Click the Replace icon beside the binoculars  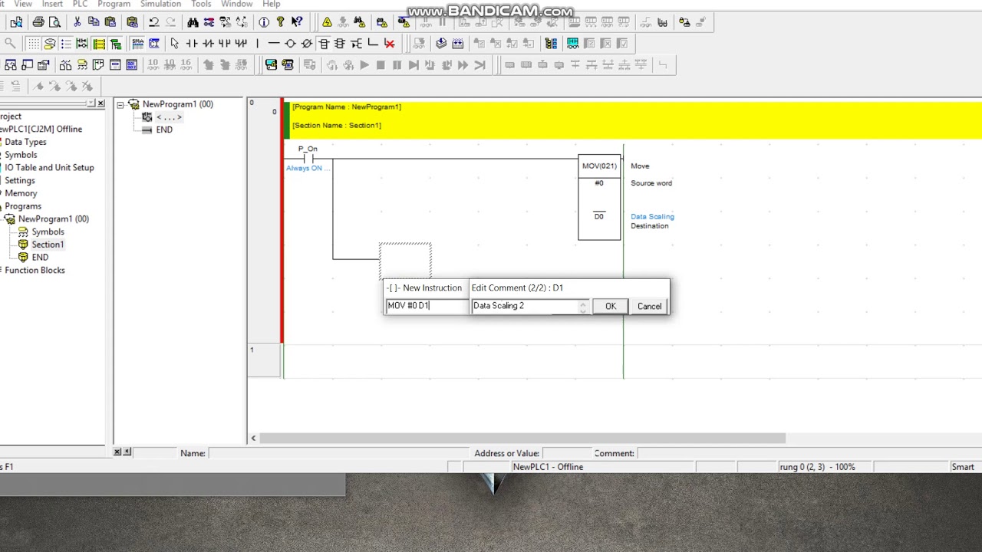[x=209, y=22]
